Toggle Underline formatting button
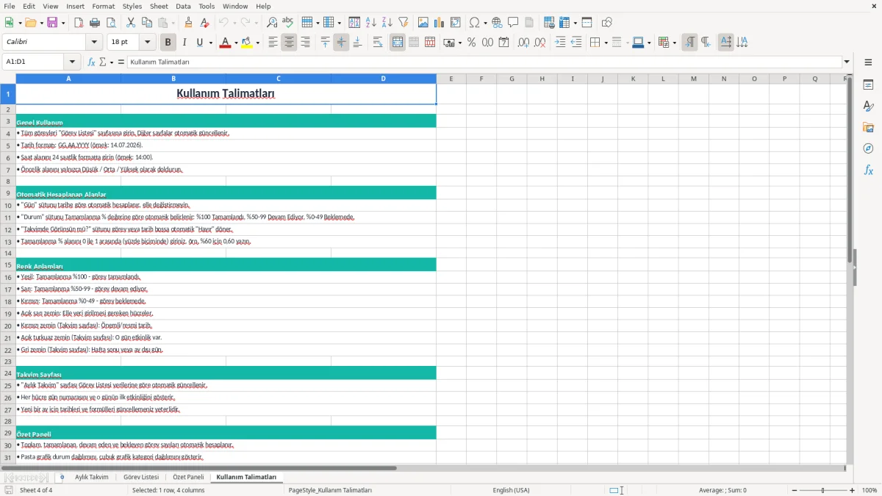Viewport: 882px width, 496px height. pyautogui.click(x=199, y=43)
